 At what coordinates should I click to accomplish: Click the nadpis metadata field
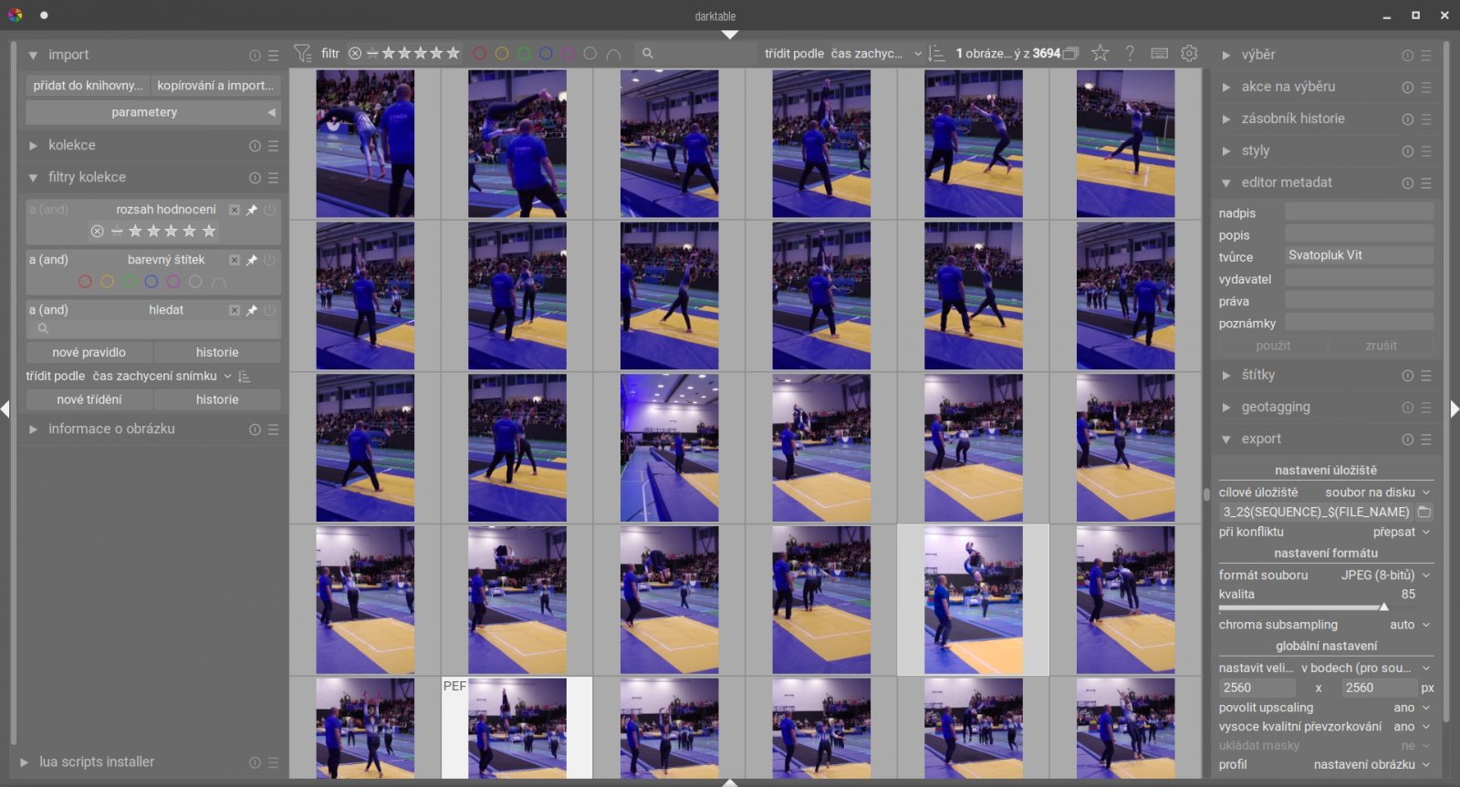[1359, 213]
